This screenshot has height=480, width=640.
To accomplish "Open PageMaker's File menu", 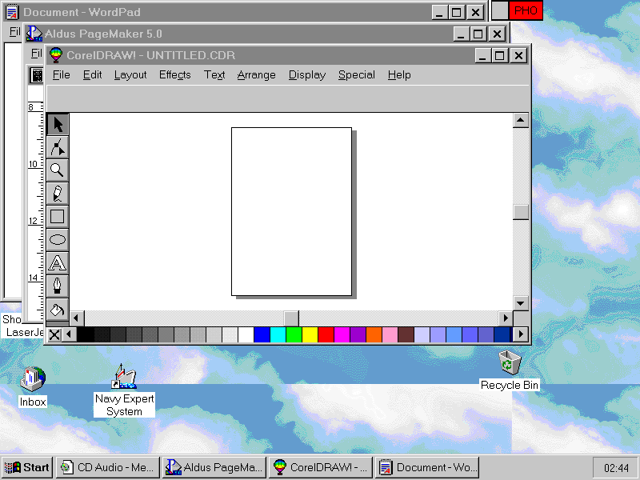I will [36, 54].
